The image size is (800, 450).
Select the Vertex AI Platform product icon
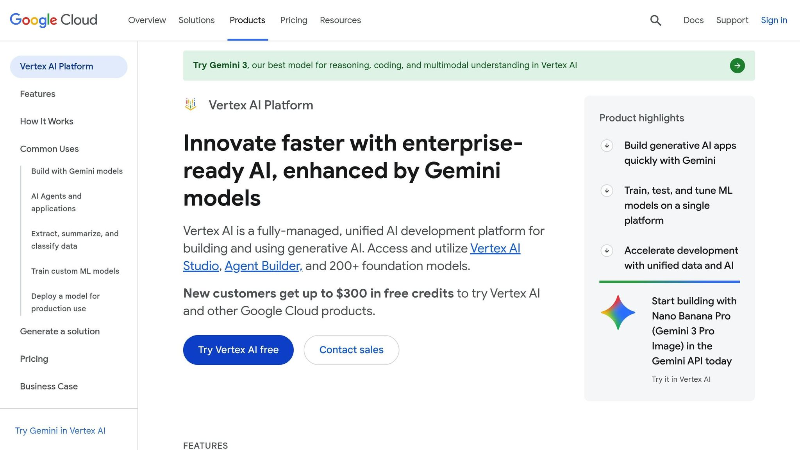coord(191,104)
